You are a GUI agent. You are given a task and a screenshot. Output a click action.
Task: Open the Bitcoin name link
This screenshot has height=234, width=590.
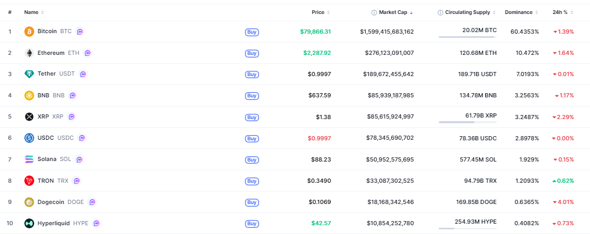tap(47, 31)
